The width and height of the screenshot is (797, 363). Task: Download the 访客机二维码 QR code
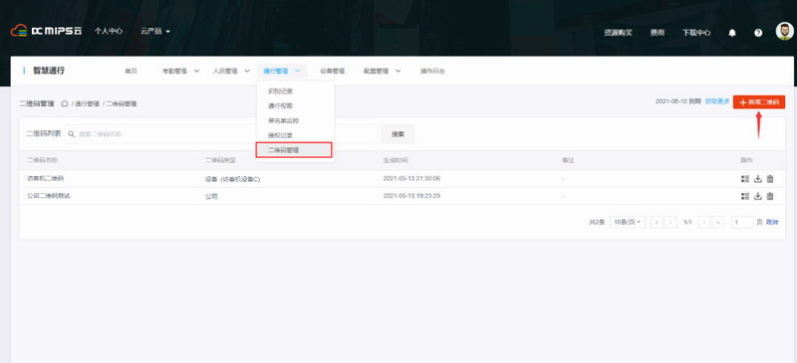(x=758, y=179)
